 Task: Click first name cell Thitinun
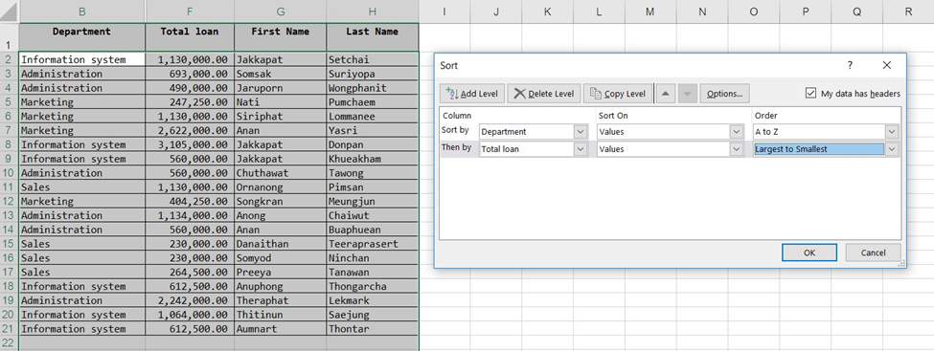[x=280, y=315]
